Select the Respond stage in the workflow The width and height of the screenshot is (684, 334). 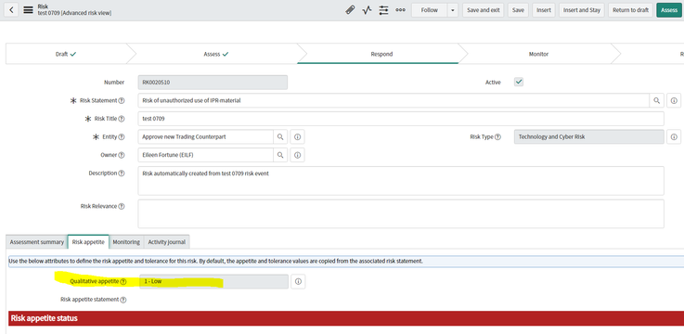(381, 54)
